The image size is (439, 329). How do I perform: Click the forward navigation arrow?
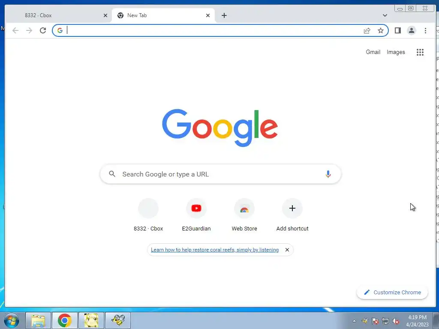tap(29, 30)
